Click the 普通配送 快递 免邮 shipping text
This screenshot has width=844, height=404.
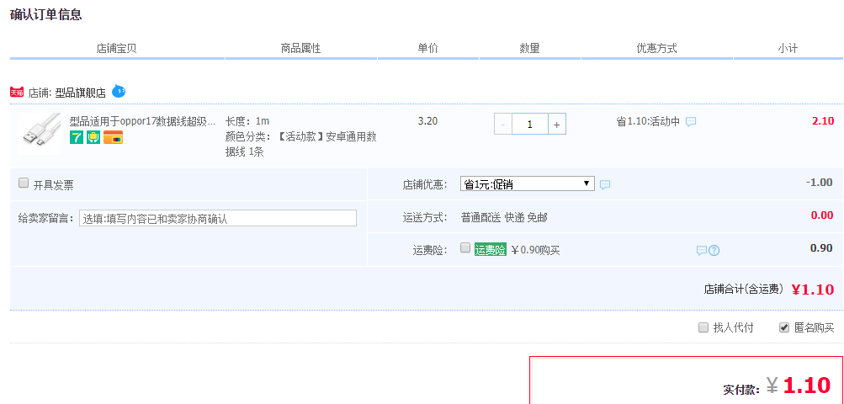tap(504, 218)
